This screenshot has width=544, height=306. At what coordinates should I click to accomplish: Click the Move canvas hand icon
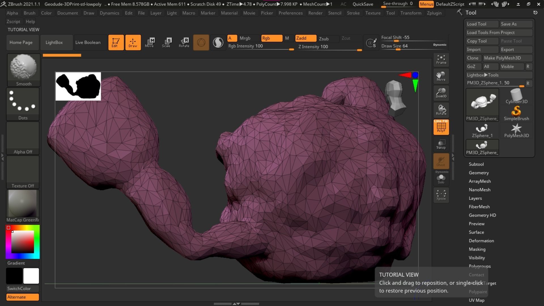(441, 76)
